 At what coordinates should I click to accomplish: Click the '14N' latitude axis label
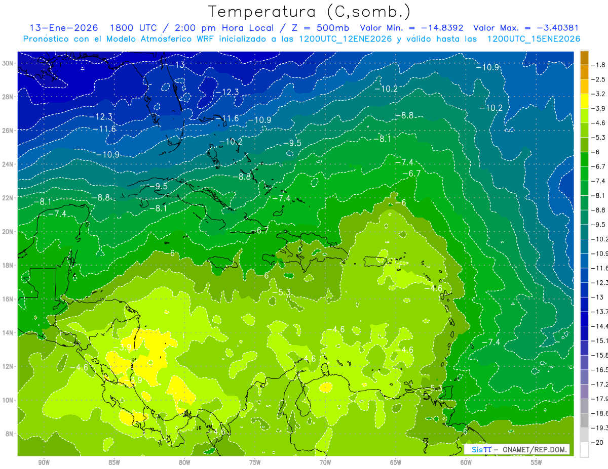[7, 333]
